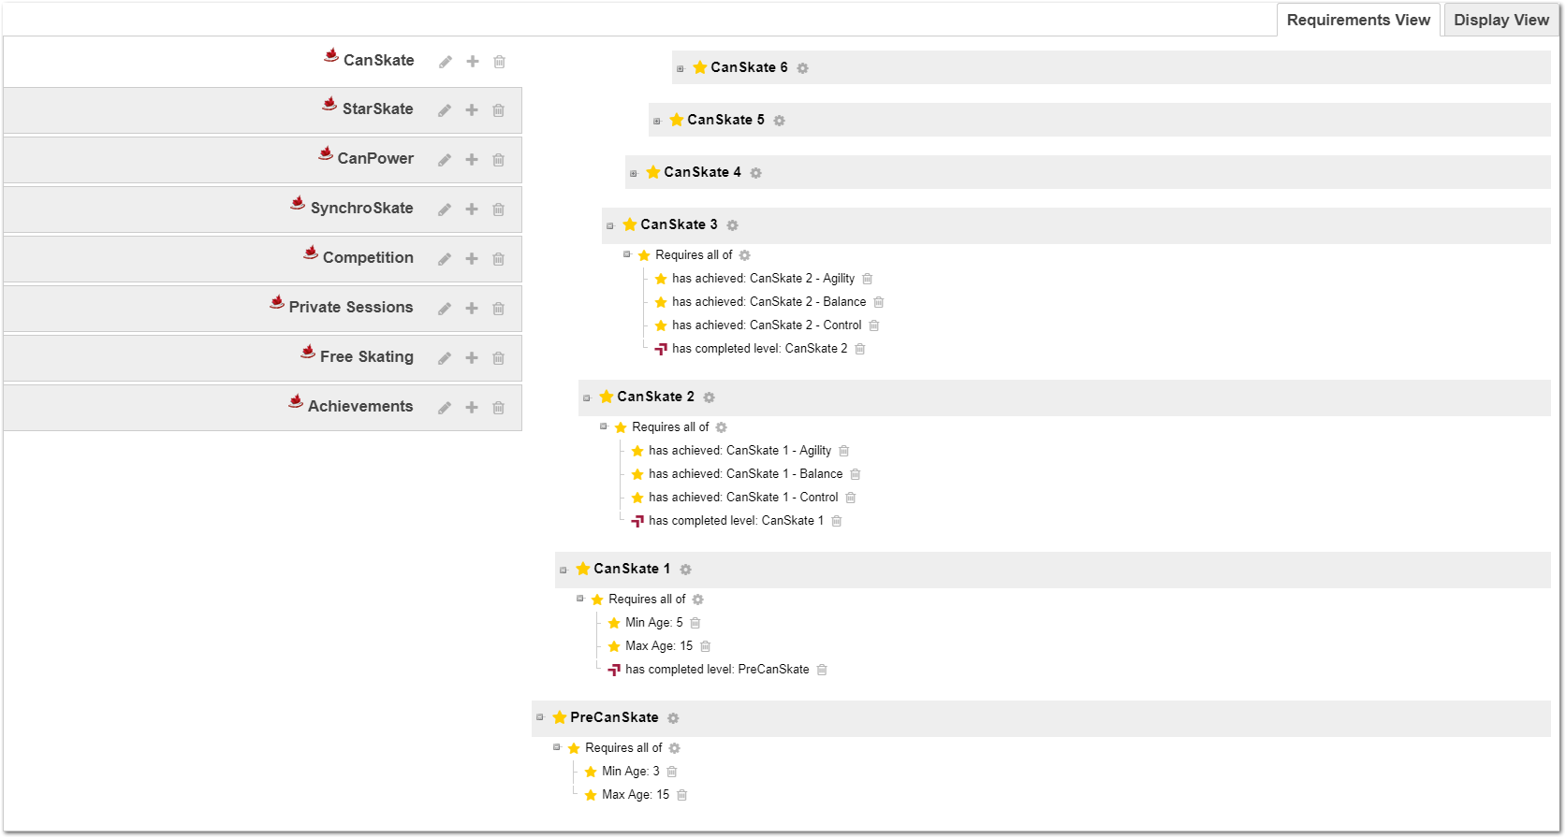The width and height of the screenshot is (1566, 838).
Task: Delete the has completed level: PreCanSkate requirement
Action: (x=822, y=670)
